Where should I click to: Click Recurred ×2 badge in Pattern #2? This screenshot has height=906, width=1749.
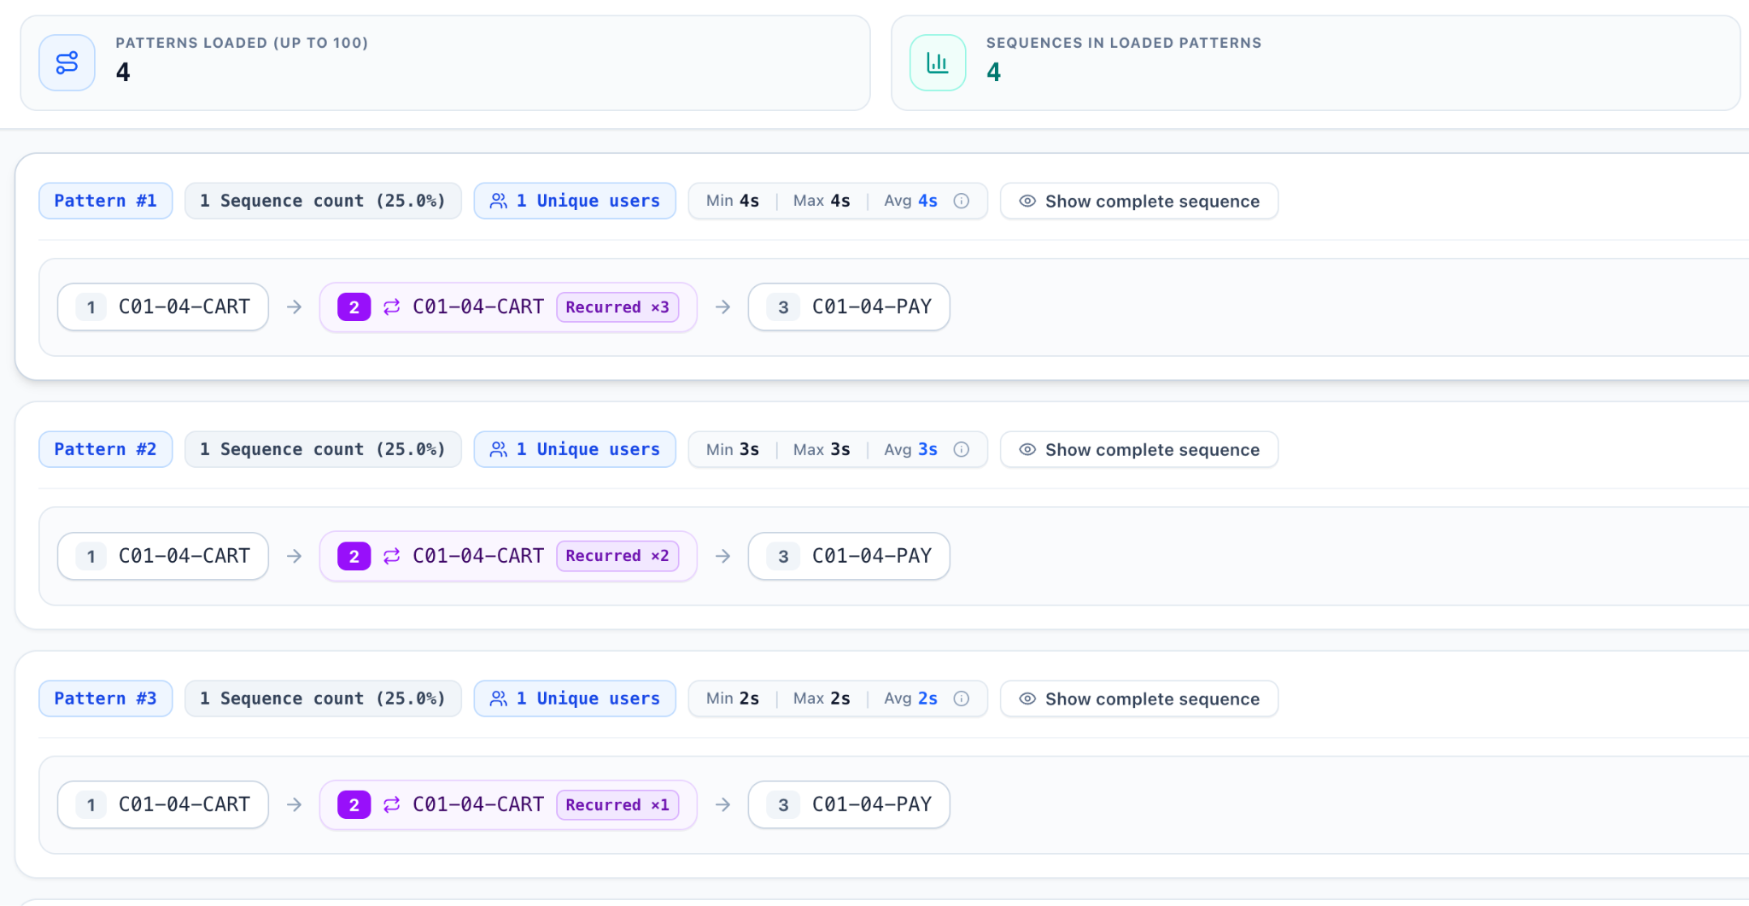(x=617, y=556)
